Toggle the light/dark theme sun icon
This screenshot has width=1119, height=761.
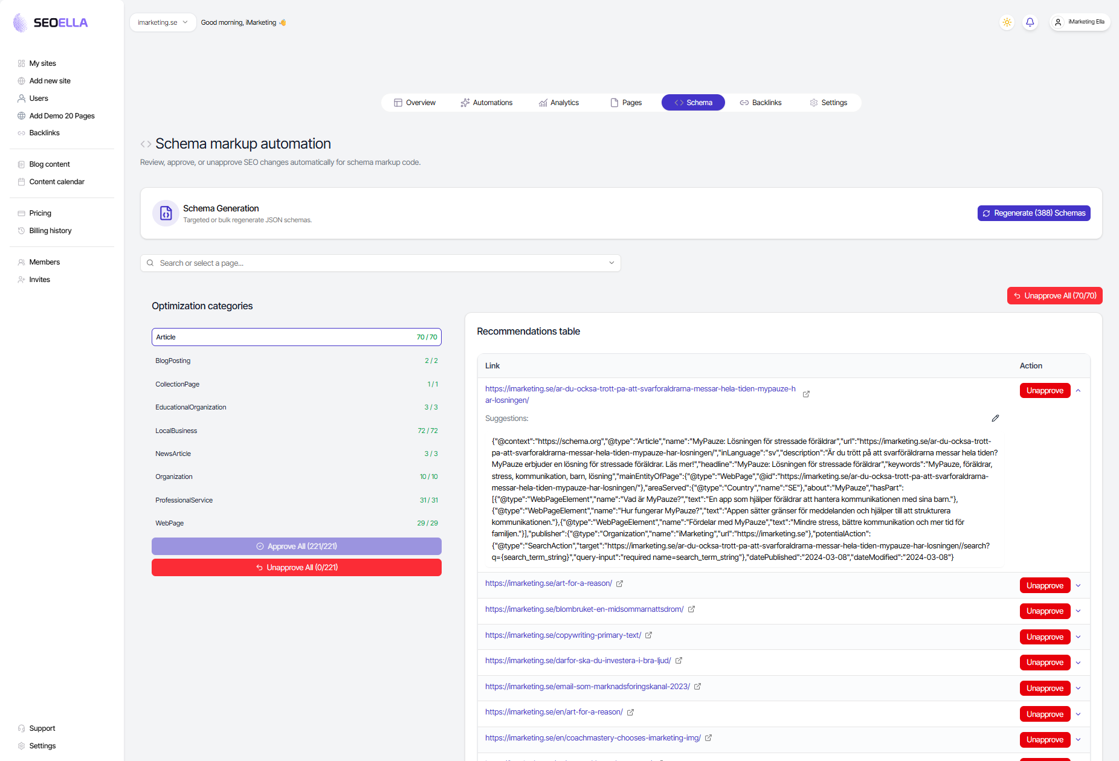coord(1007,22)
